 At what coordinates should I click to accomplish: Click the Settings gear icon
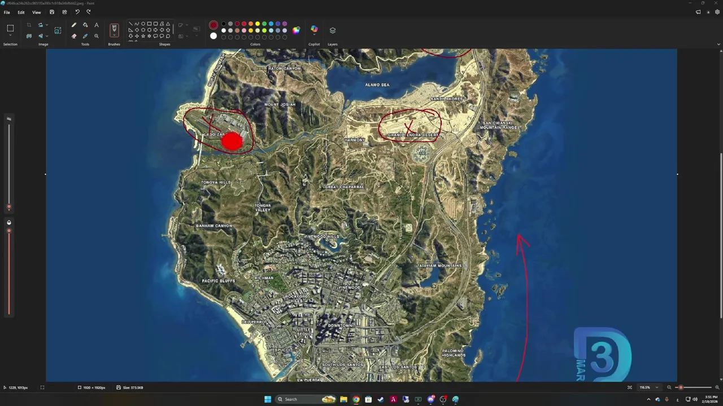(717, 12)
